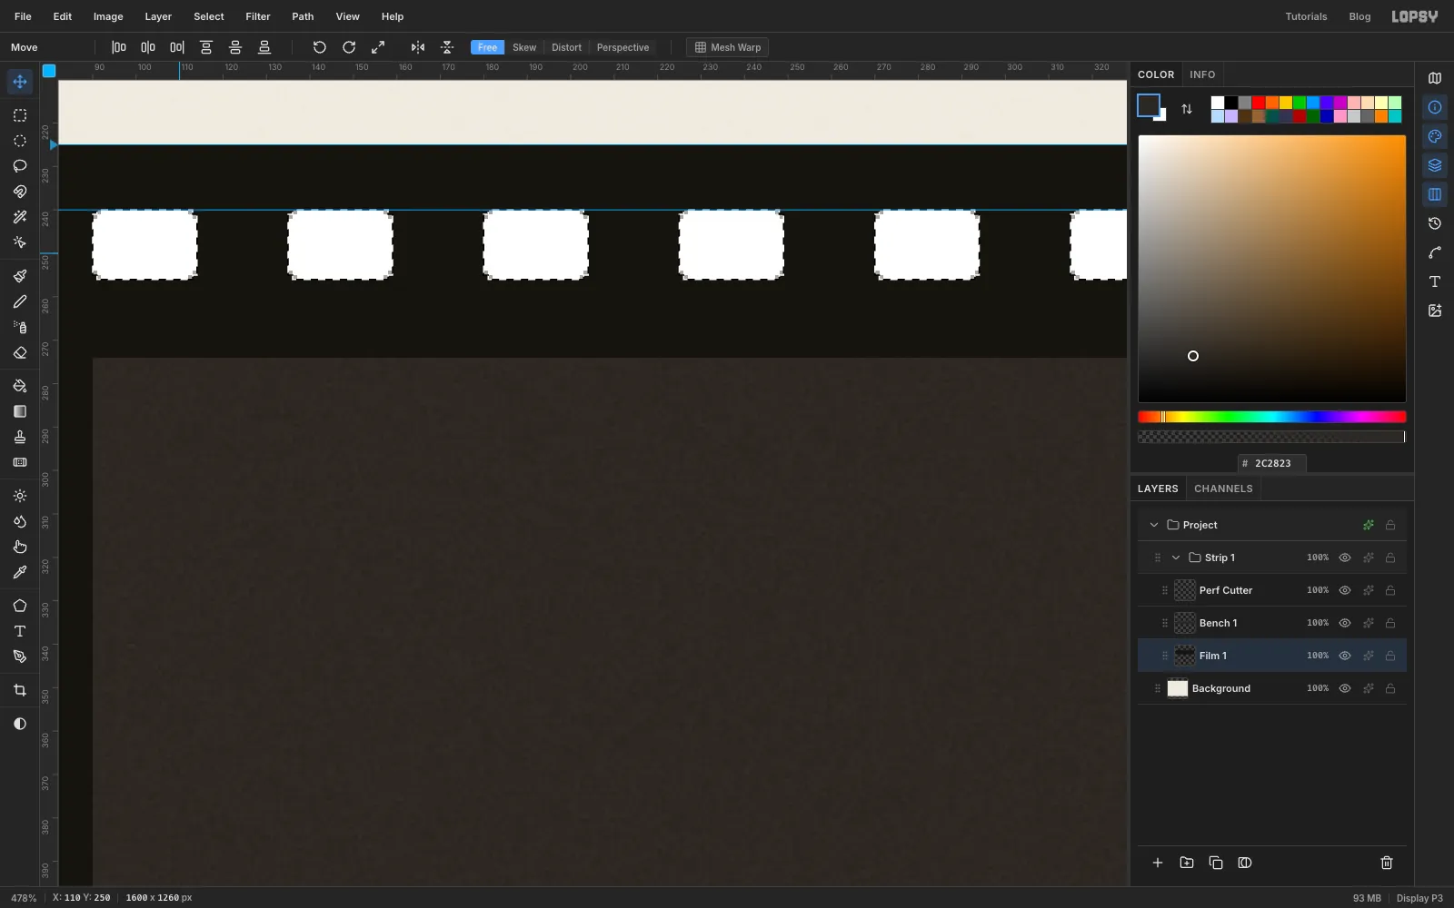Select the Elliptical Marquee tool

pyautogui.click(x=20, y=141)
